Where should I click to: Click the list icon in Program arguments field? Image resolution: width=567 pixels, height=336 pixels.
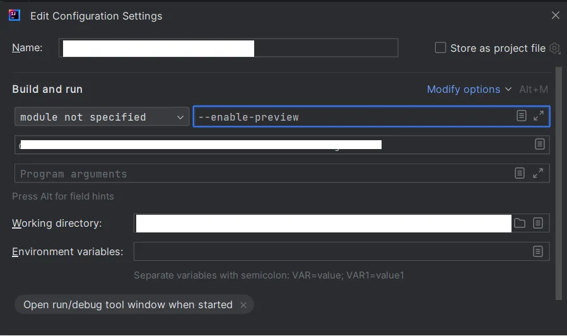click(x=520, y=173)
